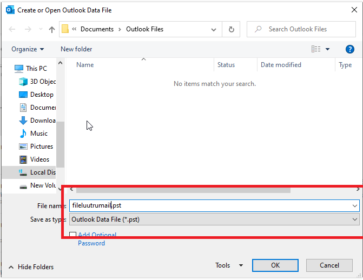Sort by the Type column
Image resolution: width=363 pixels, height=280 pixels.
coord(345,65)
